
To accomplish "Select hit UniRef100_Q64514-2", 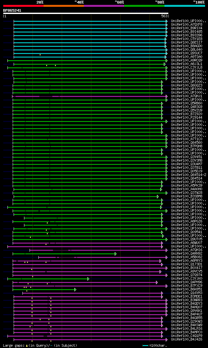I will coord(188,175).
